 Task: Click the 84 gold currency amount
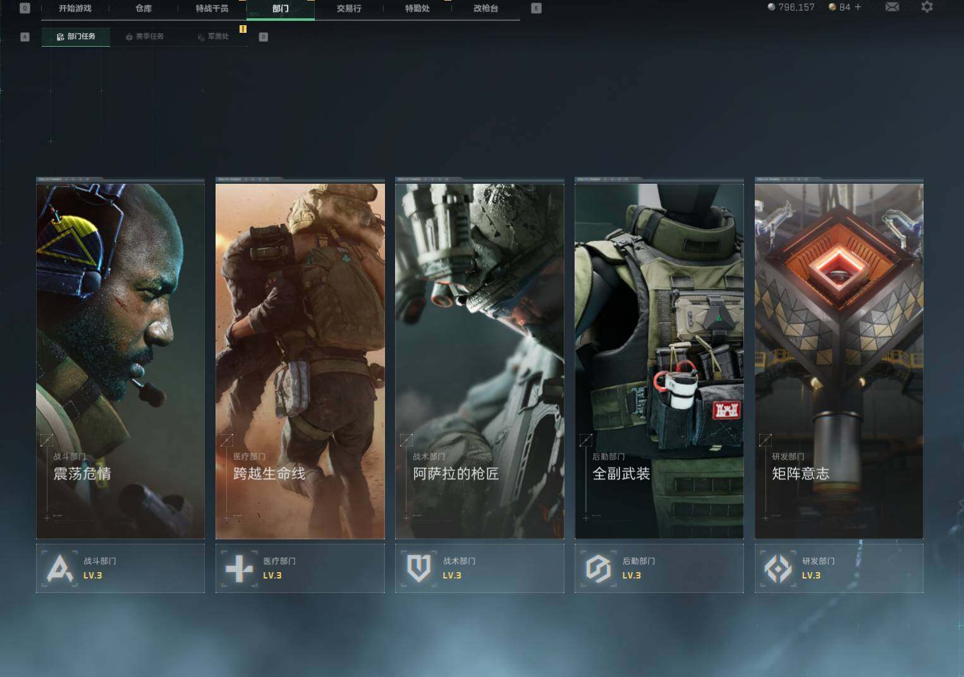pos(845,7)
